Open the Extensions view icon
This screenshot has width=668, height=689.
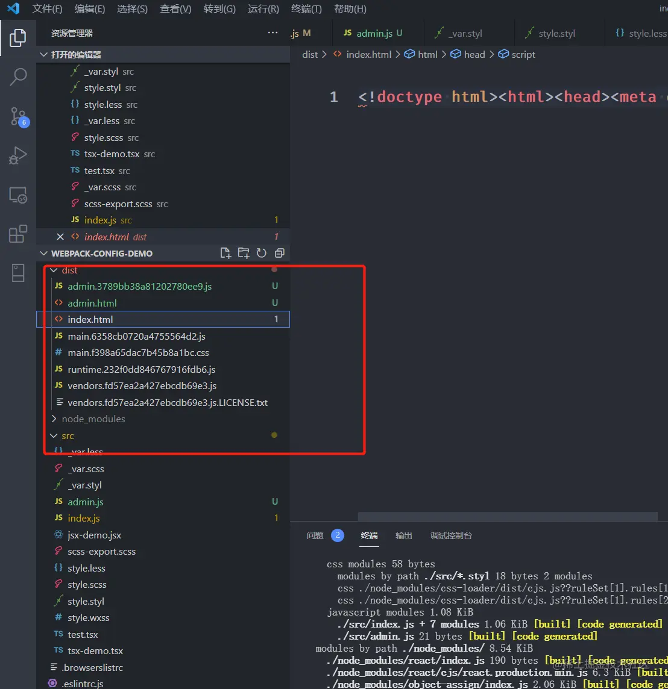pyautogui.click(x=18, y=234)
